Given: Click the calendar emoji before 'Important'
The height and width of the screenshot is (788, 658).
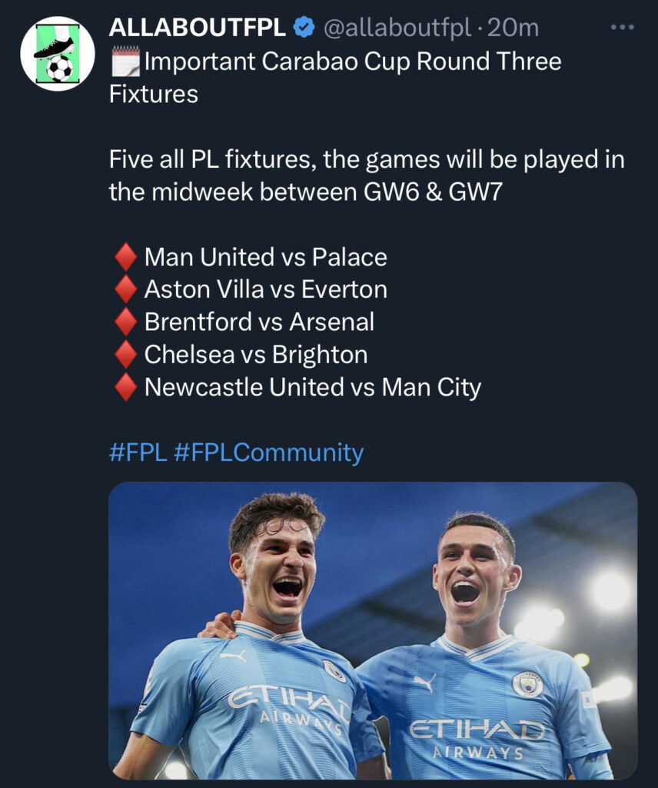Looking at the screenshot, I should pos(125,61).
